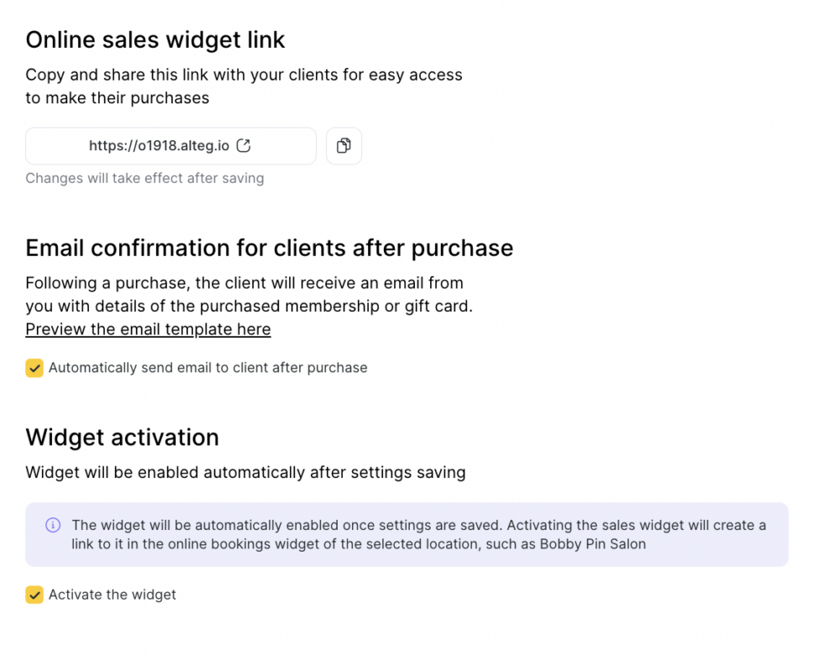Click the 'Activate the widget' label text
The width and height of the screenshot is (840, 655).
(x=113, y=595)
